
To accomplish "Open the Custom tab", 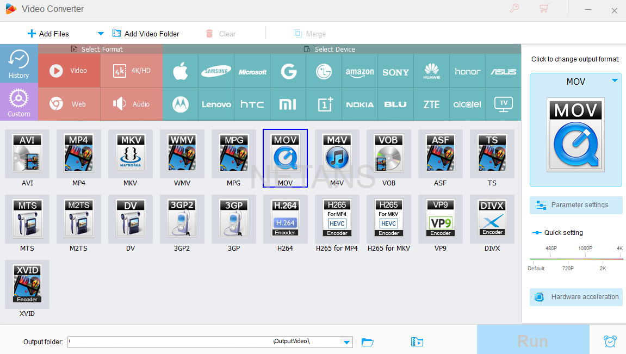I will (19, 102).
